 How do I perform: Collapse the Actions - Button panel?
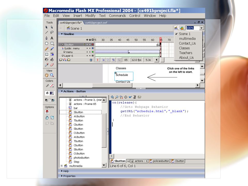[62, 91]
